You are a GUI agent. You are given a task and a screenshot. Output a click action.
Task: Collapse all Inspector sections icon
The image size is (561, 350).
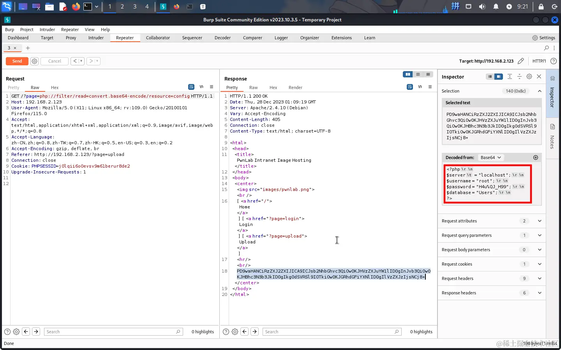(519, 77)
